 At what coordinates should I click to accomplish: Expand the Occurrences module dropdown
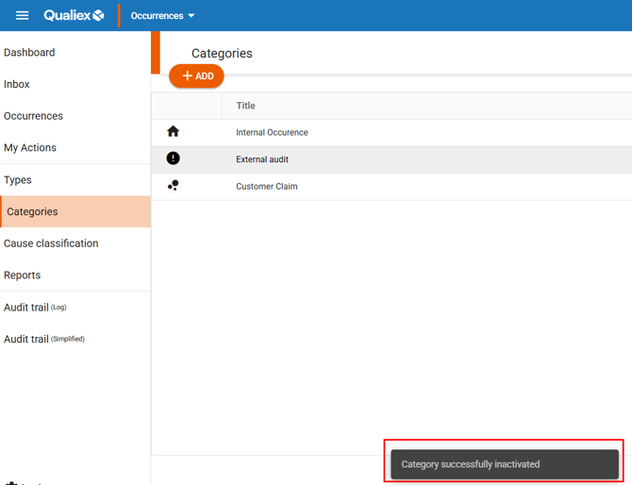point(162,16)
